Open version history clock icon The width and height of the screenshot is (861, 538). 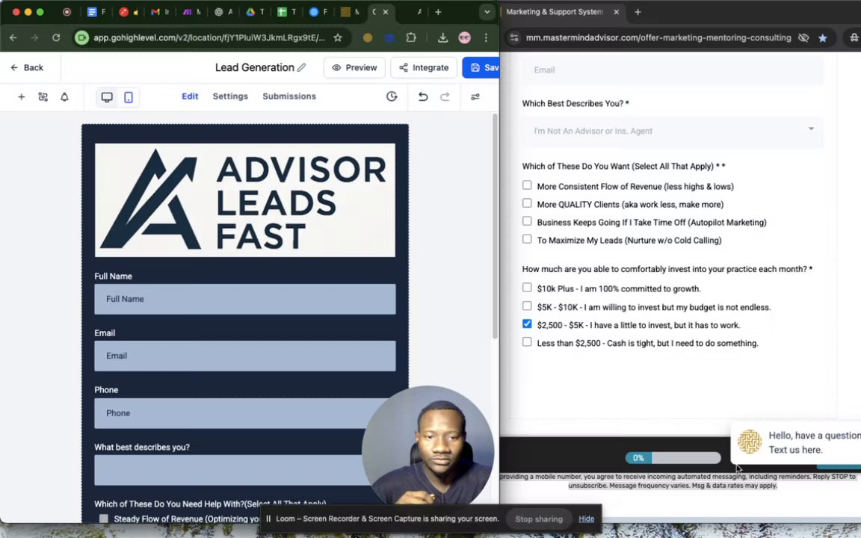[x=392, y=96]
